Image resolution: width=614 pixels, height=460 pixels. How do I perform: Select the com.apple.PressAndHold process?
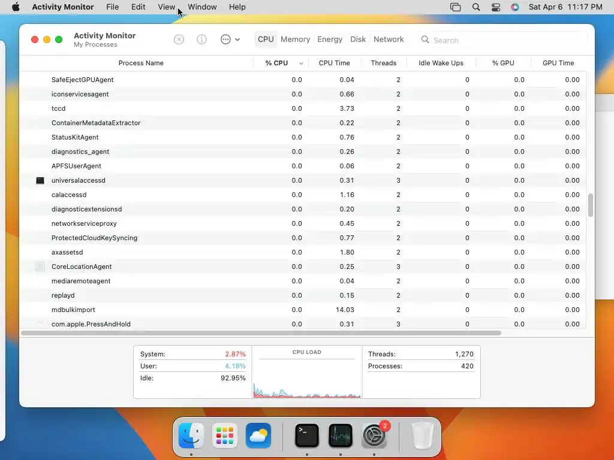[x=303, y=324]
